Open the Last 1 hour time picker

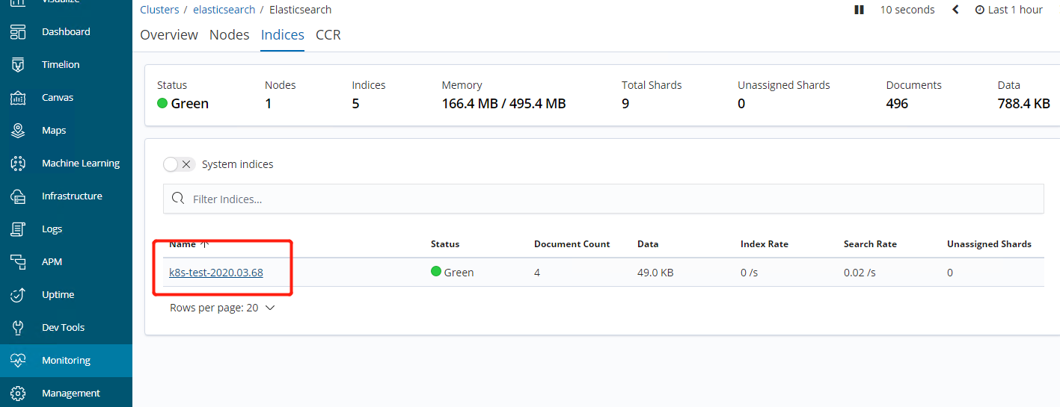[1008, 10]
